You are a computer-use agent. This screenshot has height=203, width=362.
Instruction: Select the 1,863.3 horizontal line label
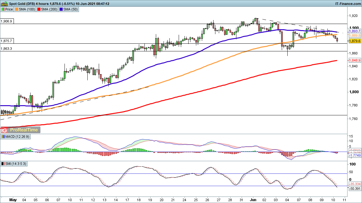[x=6, y=49]
